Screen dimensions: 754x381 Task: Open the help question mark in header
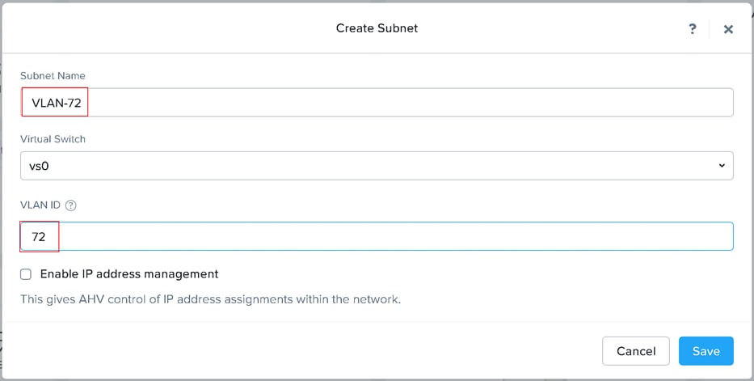(693, 29)
